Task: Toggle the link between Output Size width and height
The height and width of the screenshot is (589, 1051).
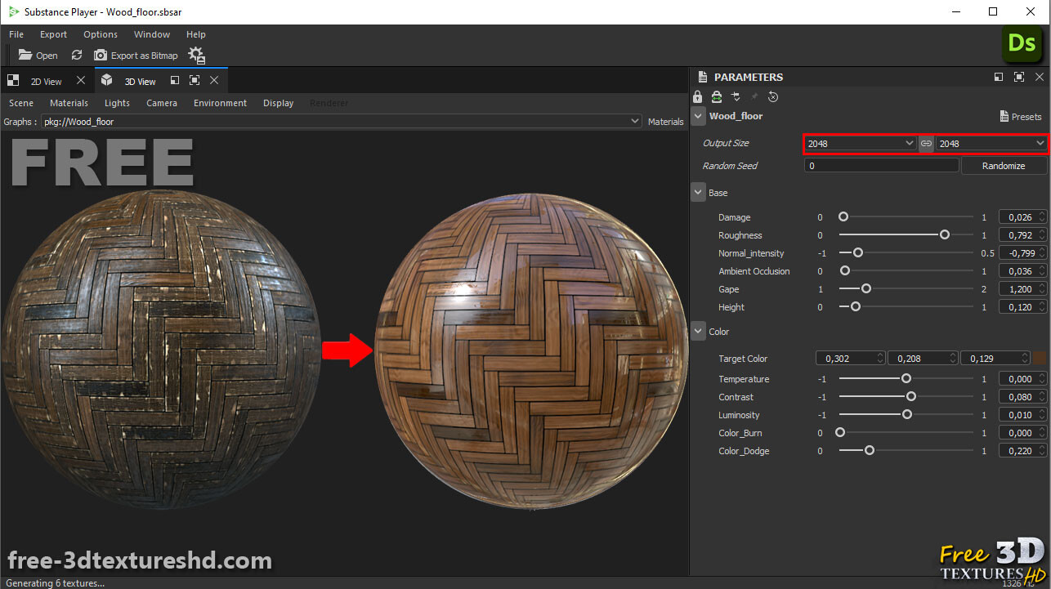Action: click(x=926, y=143)
